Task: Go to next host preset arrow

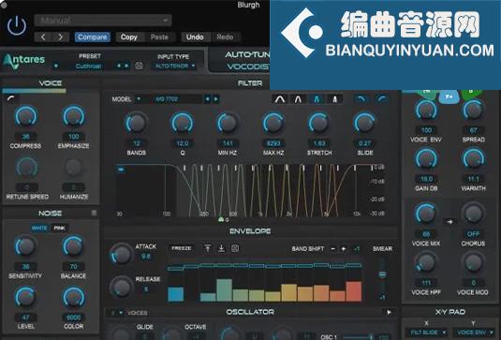Action: [x=60, y=37]
